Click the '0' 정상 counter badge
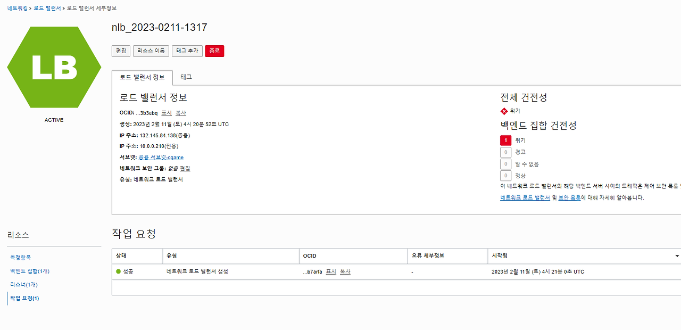681x330 pixels. click(505, 176)
